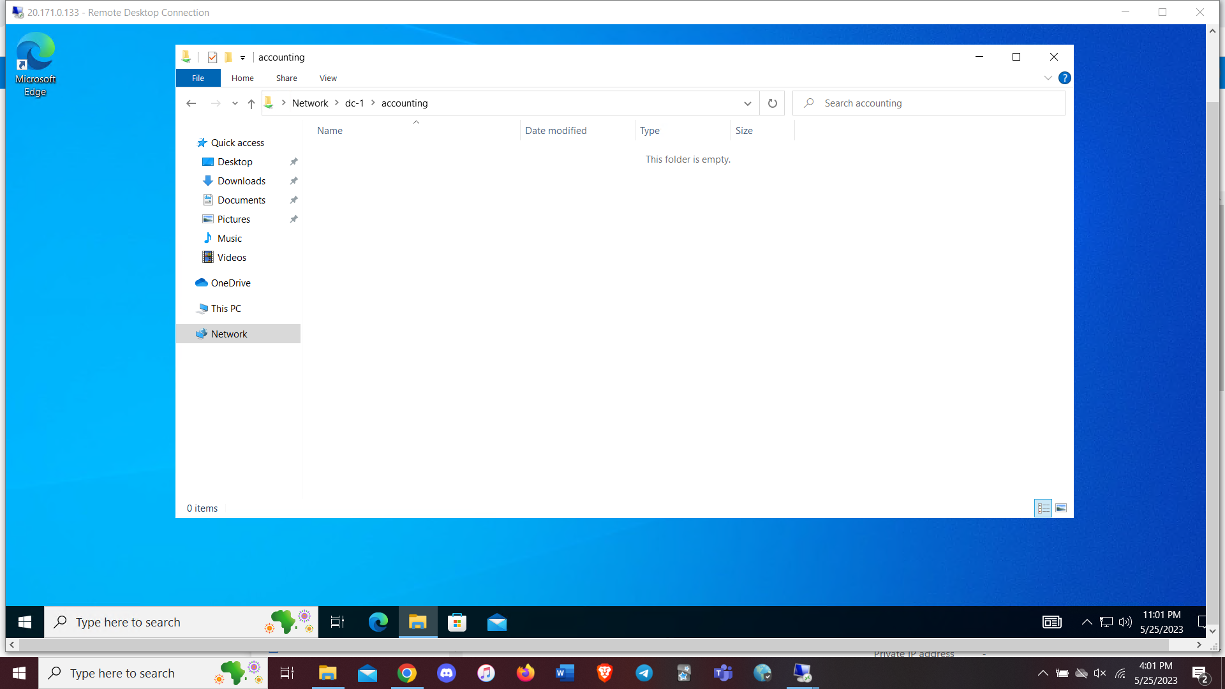
Task: Expand the address bar history dropdown
Action: pyautogui.click(x=747, y=103)
